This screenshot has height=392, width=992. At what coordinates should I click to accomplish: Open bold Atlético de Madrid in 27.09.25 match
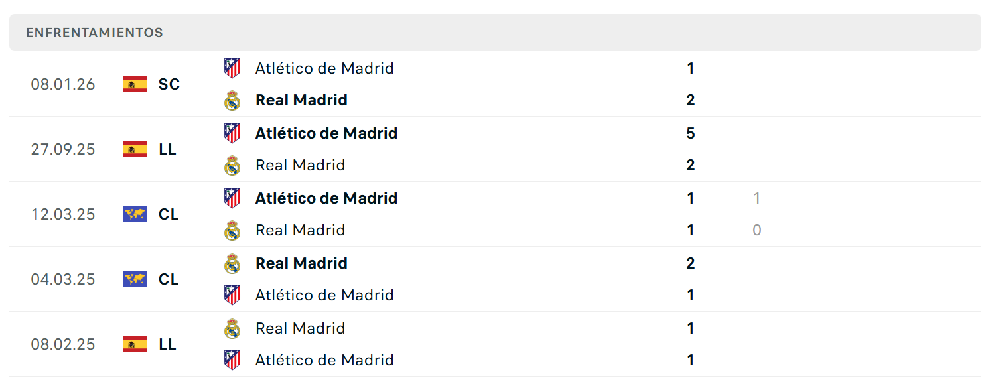[x=326, y=133]
